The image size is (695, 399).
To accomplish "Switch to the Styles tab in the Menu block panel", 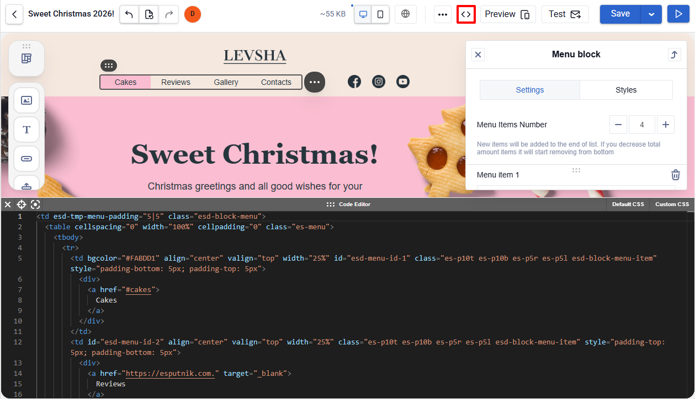I will [x=626, y=89].
